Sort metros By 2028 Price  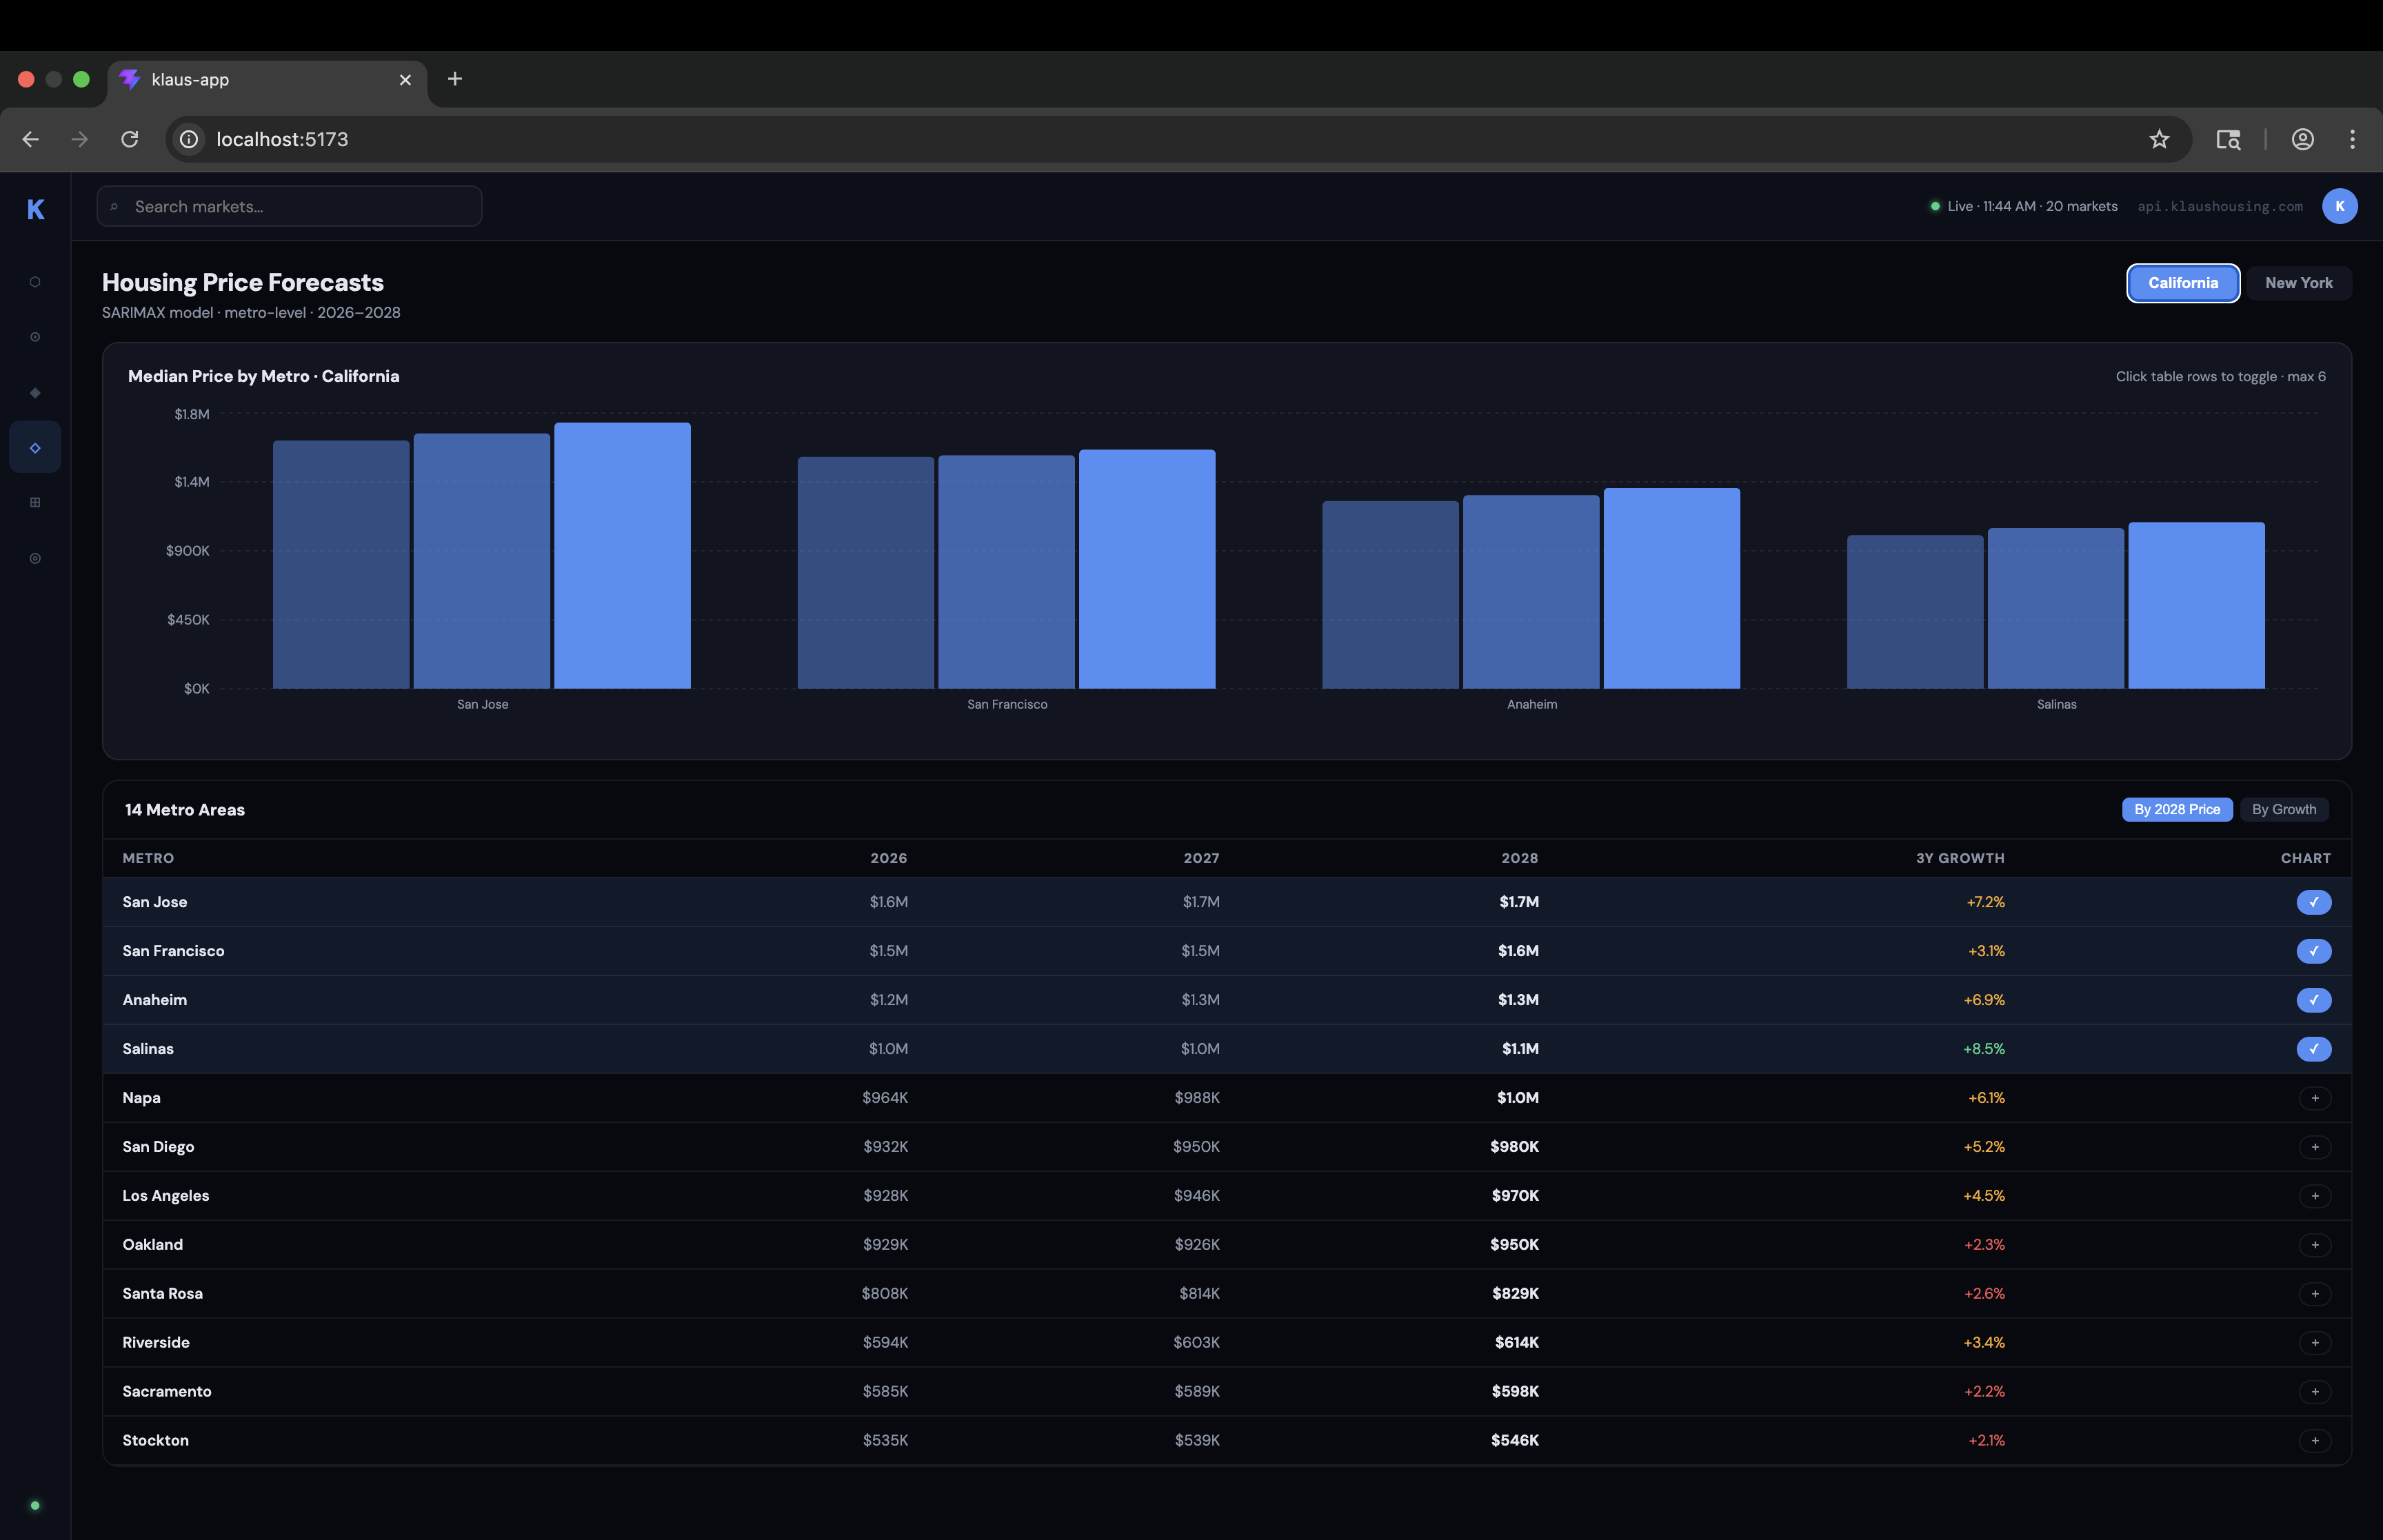(2176, 809)
